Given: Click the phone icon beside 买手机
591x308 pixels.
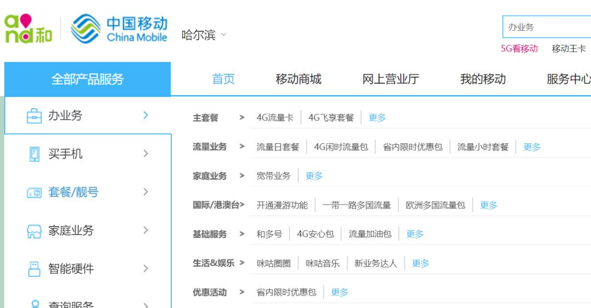Looking at the screenshot, I should tap(34, 154).
